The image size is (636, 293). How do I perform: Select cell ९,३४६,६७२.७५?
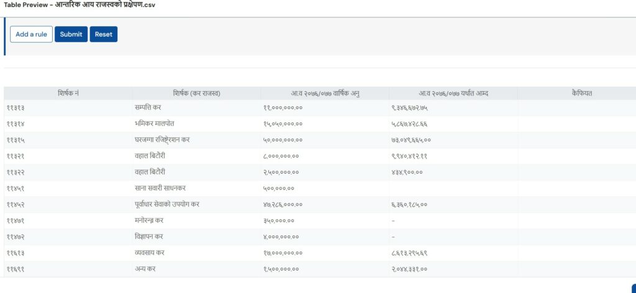tap(453, 108)
